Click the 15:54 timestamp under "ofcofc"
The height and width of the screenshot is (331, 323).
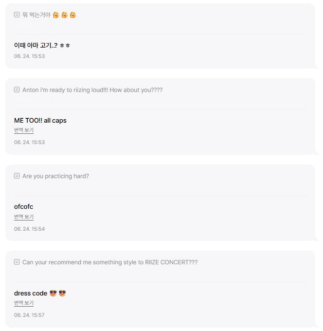[x=29, y=229]
